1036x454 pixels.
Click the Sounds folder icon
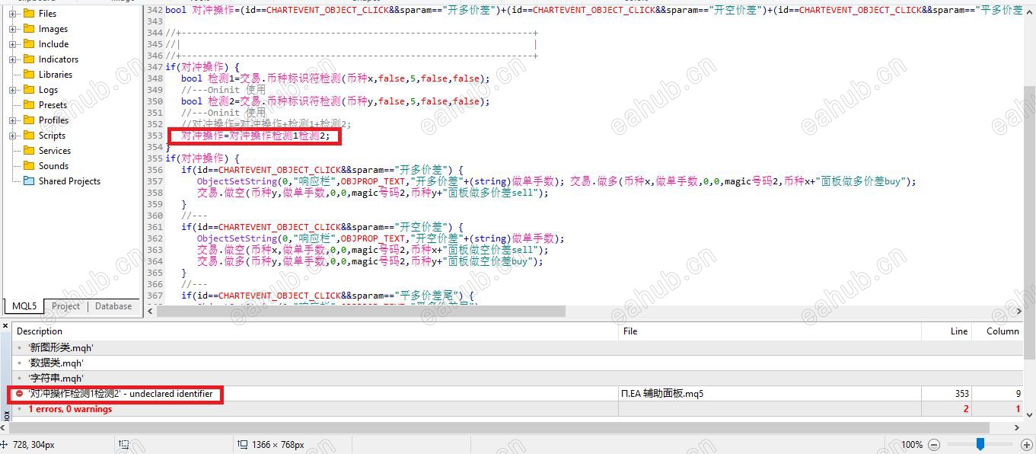(29, 165)
